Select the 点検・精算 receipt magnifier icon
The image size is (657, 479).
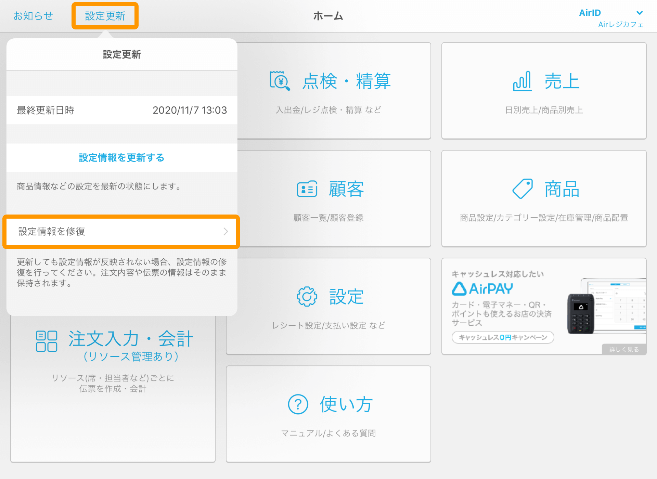click(279, 81)
